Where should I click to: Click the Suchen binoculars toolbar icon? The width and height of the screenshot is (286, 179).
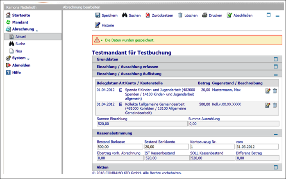125,15
